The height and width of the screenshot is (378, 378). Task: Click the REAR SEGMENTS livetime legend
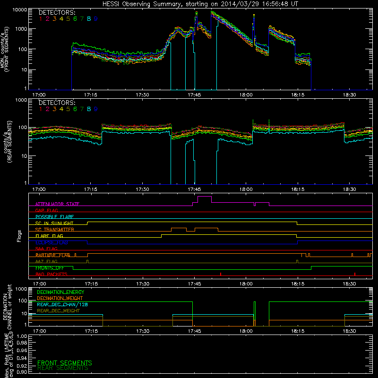coord(63,368)
